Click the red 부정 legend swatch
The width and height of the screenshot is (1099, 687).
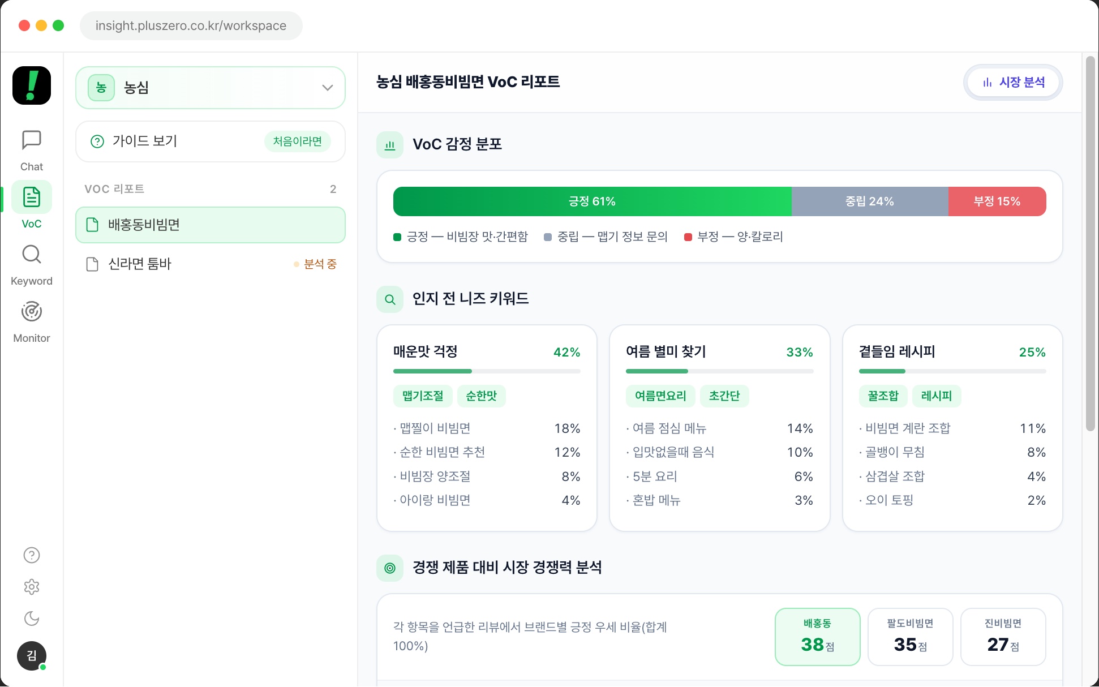tap(688, 237)
